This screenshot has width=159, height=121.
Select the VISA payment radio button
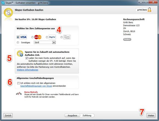coord(18,37)
